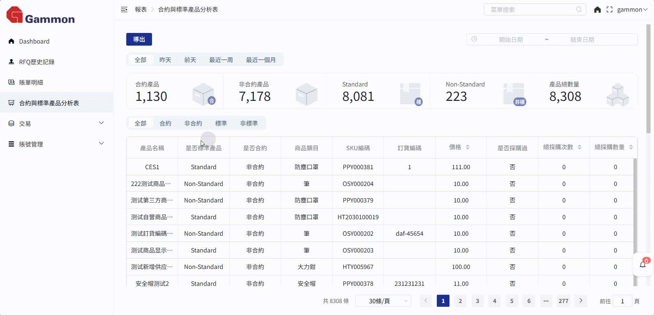Toggle fullscreen mode icon
The image size is (654, 315).
point(609,10)
